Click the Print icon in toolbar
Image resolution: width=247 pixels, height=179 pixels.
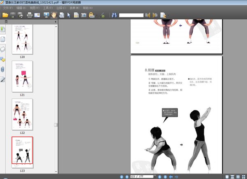pyautogui.click(x=30, y=15)
